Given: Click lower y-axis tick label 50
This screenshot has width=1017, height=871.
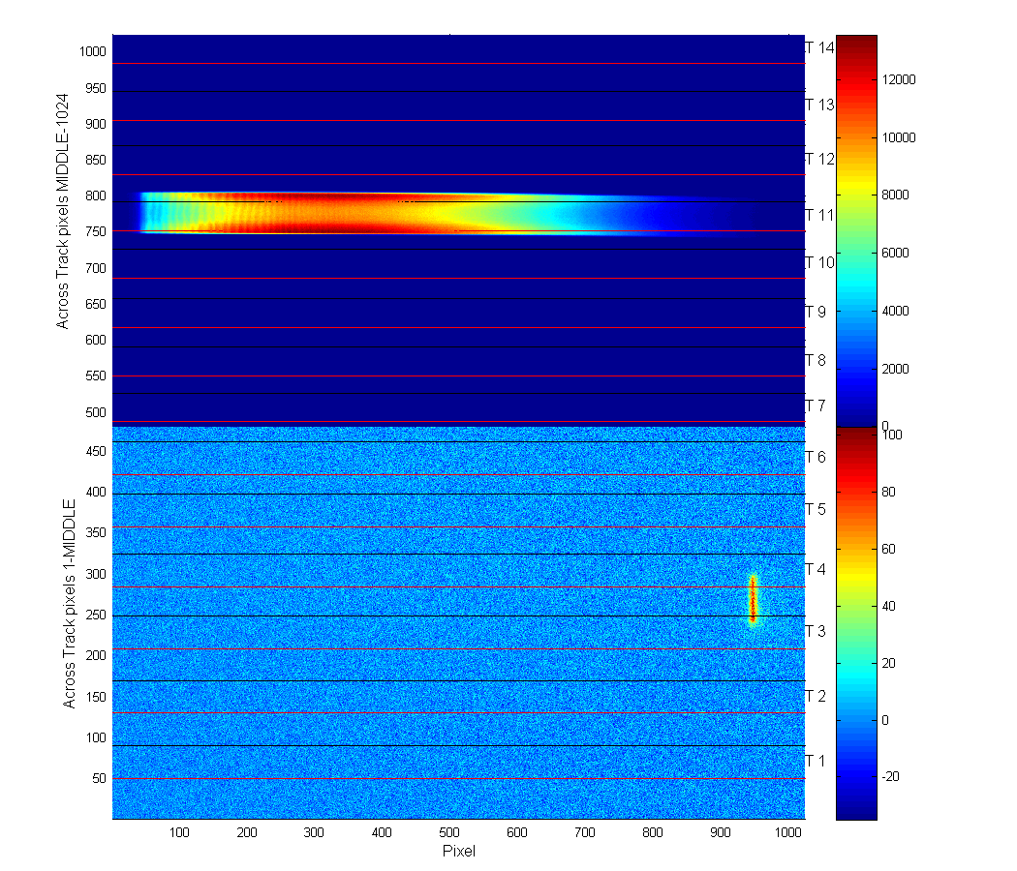Looking at the screenshot, I should [x=99, y=778].
